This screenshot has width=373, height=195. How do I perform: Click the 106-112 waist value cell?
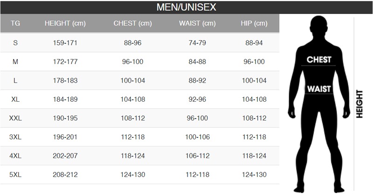coord(197,156)
